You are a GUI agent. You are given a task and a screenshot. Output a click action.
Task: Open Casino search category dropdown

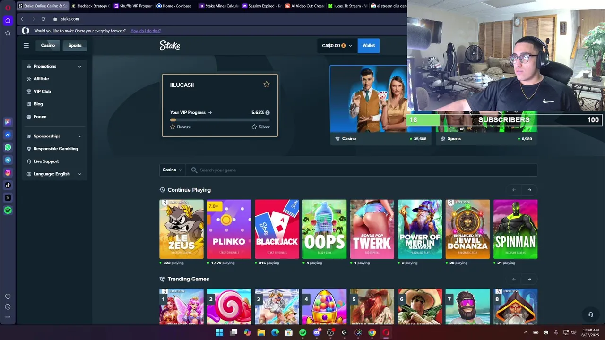point(173,170)
